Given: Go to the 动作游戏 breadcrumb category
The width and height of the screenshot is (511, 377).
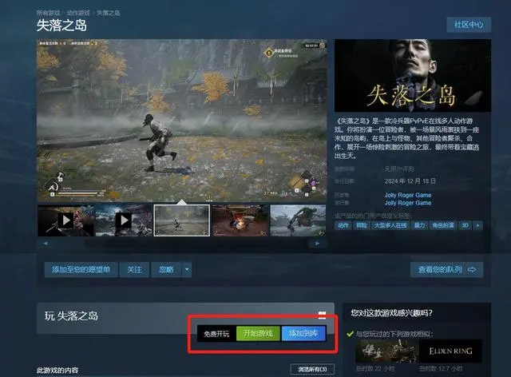Looking at the screenshot, I should (x=78, y=13).
